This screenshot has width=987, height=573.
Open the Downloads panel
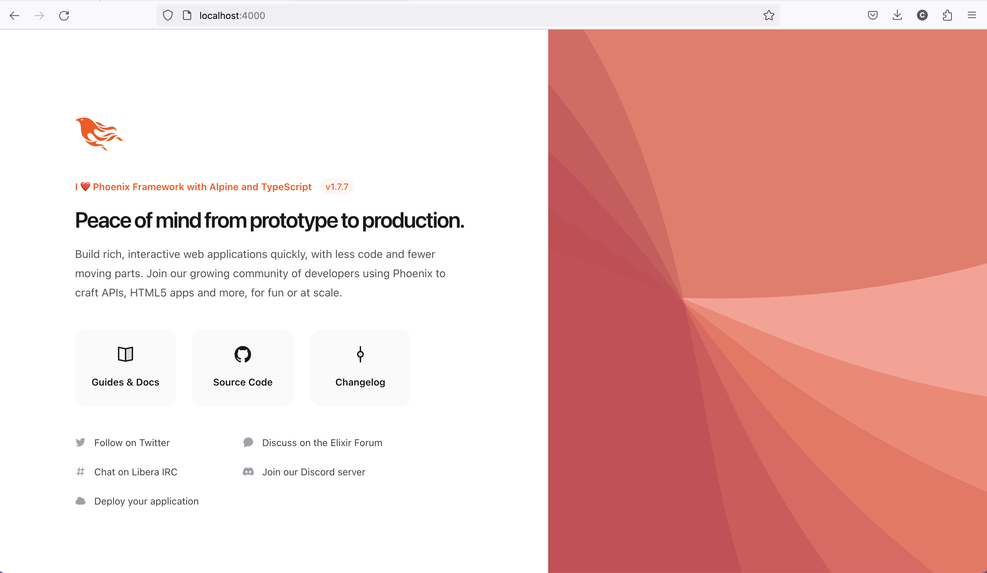pyautogui.click(x=897, y=16)
